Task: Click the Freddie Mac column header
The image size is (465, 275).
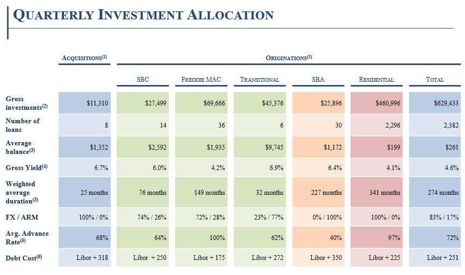Action: point(201,80)
